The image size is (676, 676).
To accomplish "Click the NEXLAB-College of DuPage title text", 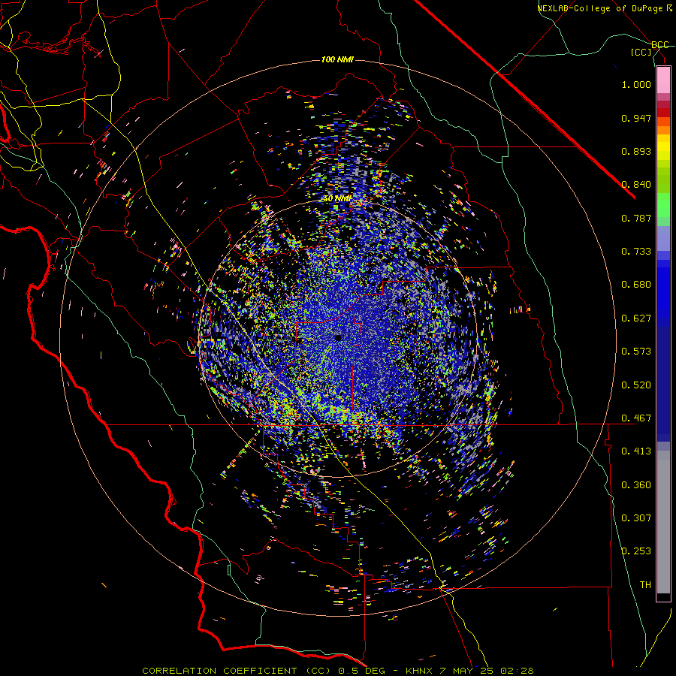I will [x=605, y=8].
